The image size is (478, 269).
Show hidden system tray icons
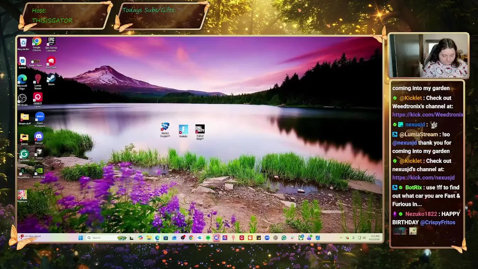pos(341,238)
